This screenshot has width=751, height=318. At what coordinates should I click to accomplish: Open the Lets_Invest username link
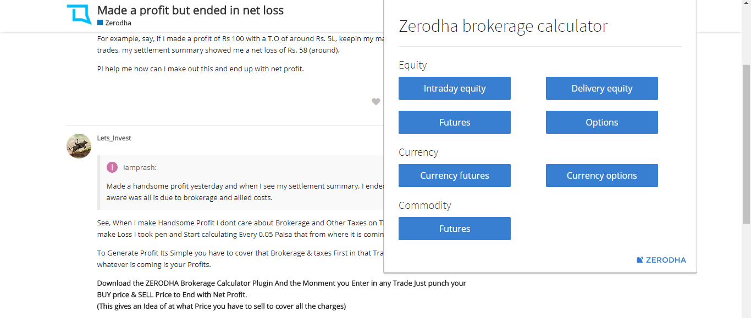pyautogui.click(x=114, y=138)
